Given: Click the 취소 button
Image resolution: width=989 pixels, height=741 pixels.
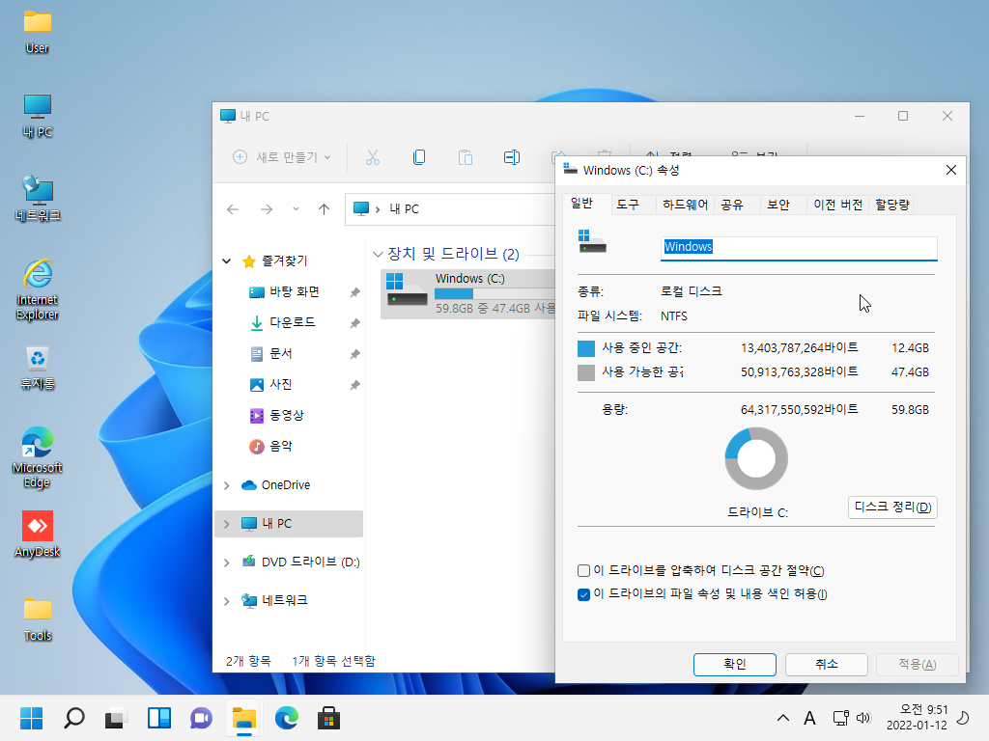Looking at the screenshot, I should (x=827, y=664).
